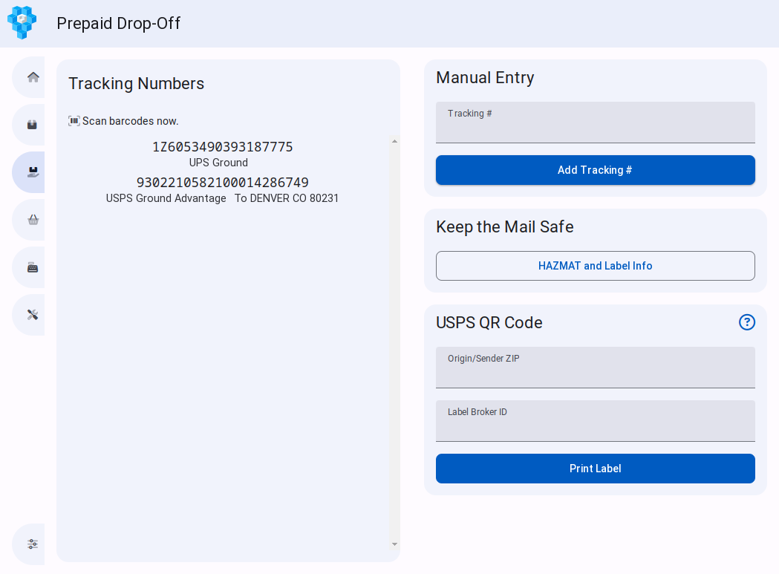Go to the Home page icon
The height and width of the screenshot is (574, 779).
coord(33,77)
